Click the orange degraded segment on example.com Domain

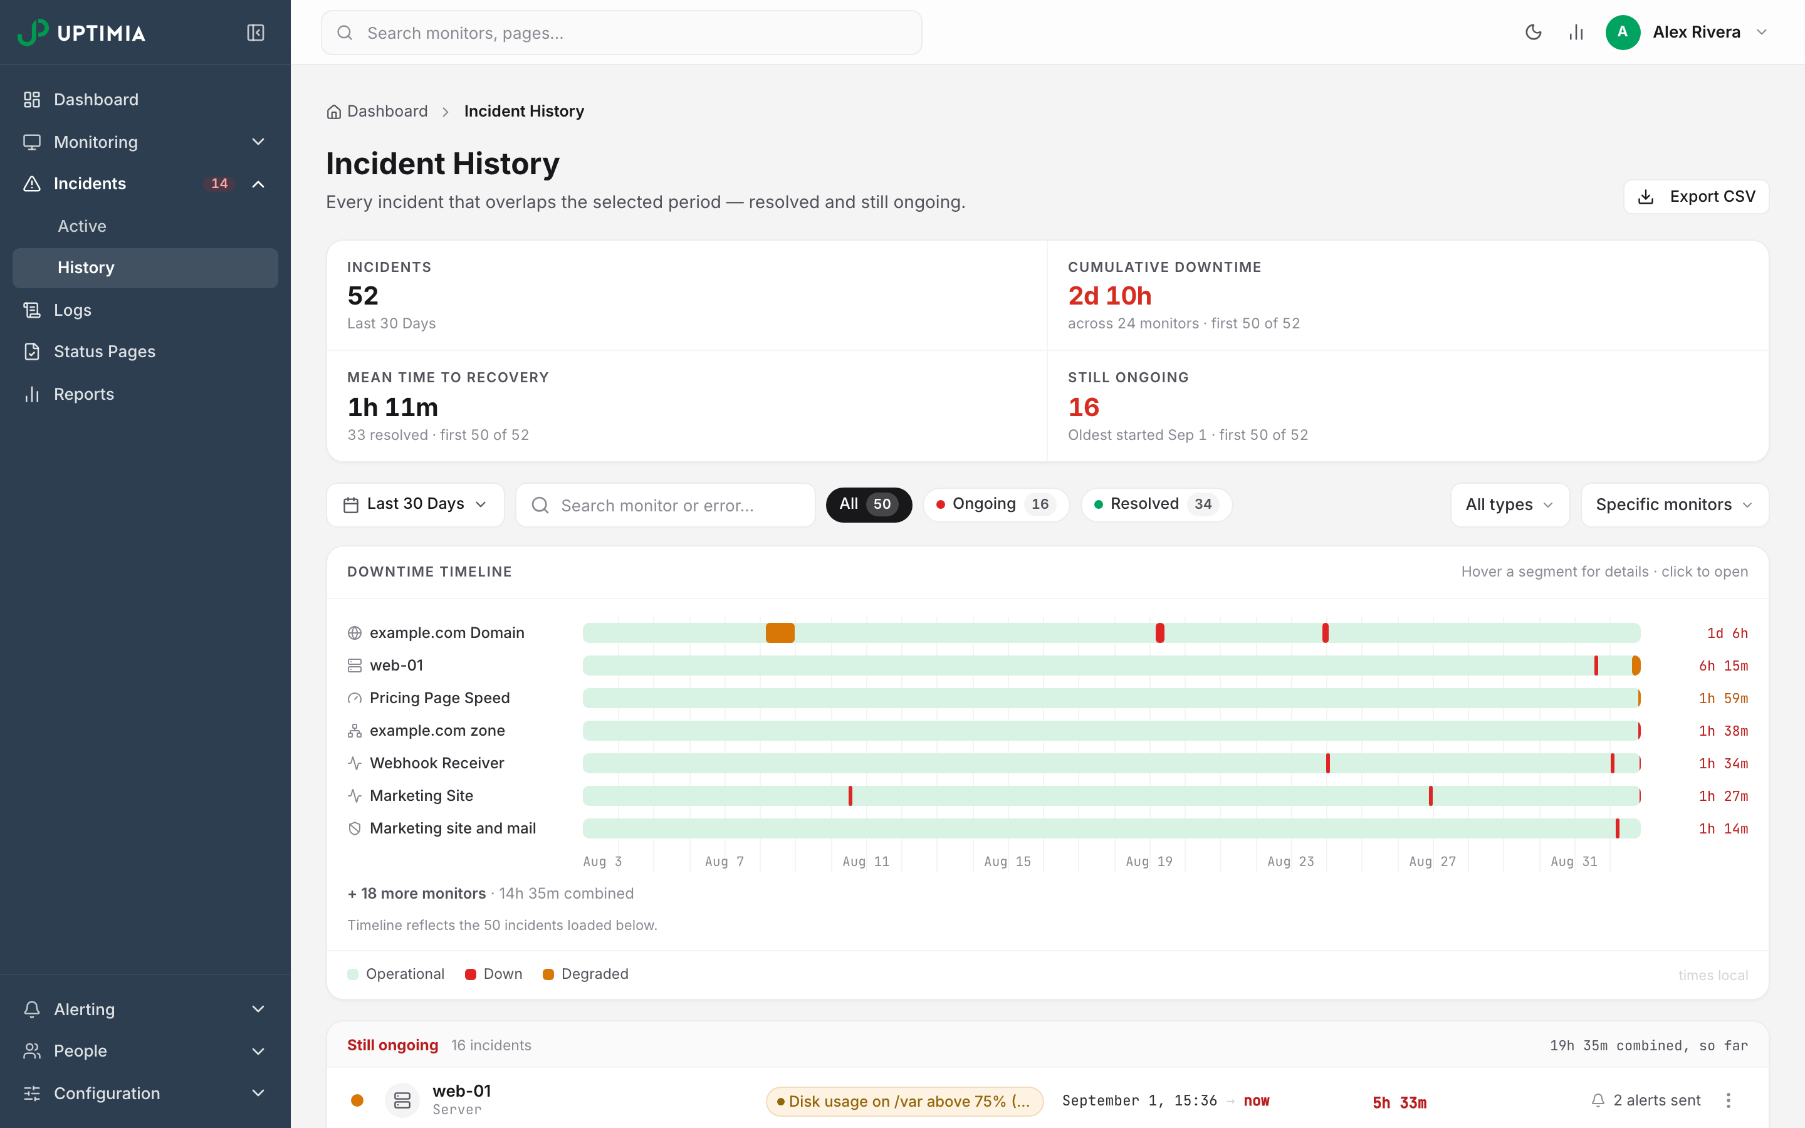point(780,633)
